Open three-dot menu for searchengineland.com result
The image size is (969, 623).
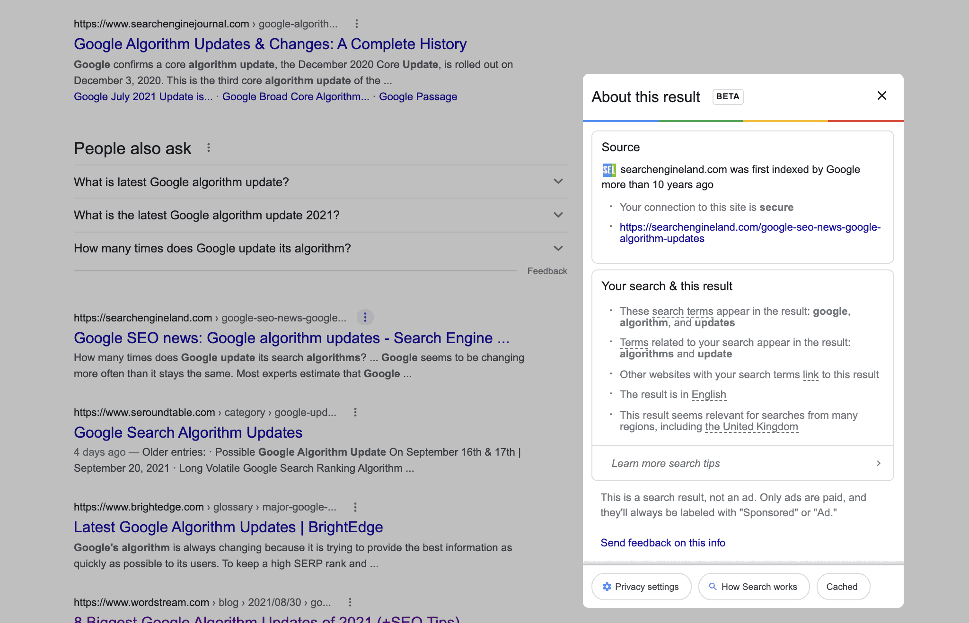tap(365, 318)
